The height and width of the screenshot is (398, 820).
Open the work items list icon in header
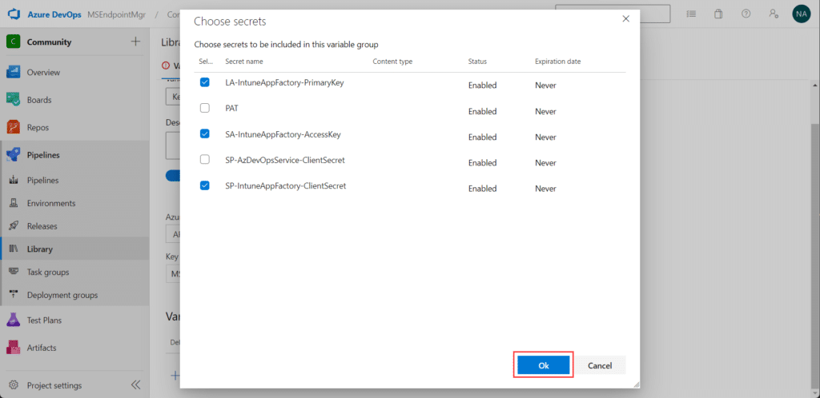(x=691, y=14)
